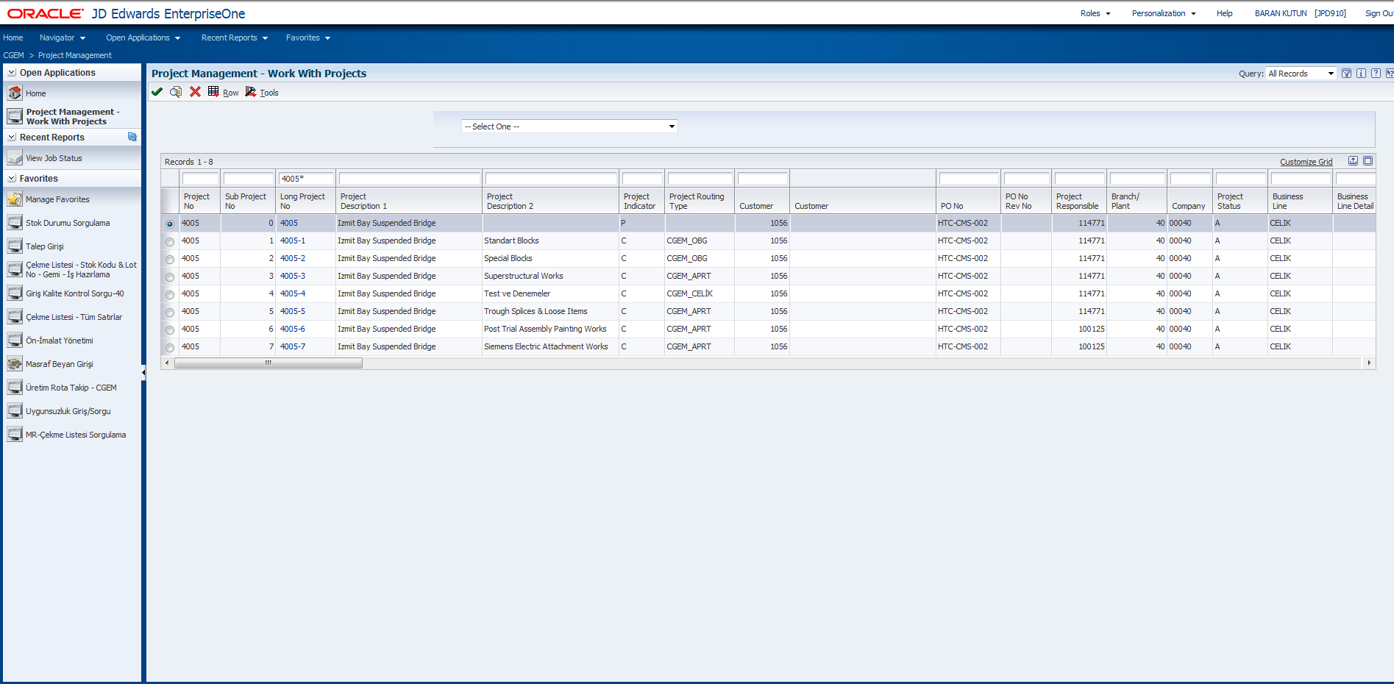Click the Masraf Beyan Girişi icon
Viewport: 1394px width, 684px height.
[x=15, y=363]
